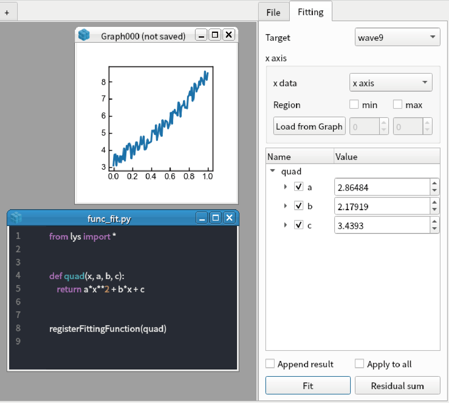Uncheck parameter b checkbox
Screen dimensions: 449x403
299,206
